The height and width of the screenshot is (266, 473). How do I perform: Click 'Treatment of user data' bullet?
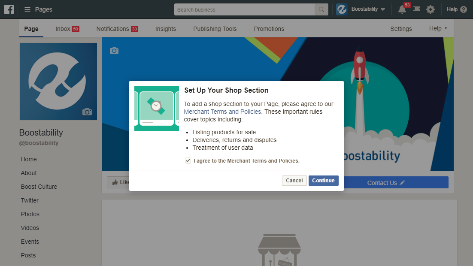click(x=223, y=148)
